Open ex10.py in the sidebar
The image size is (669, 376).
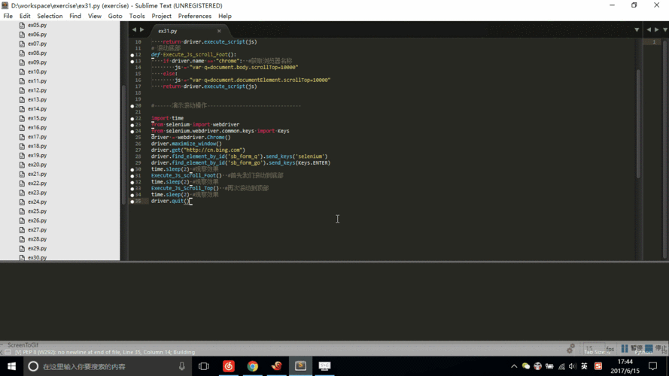tap(37, 71)
